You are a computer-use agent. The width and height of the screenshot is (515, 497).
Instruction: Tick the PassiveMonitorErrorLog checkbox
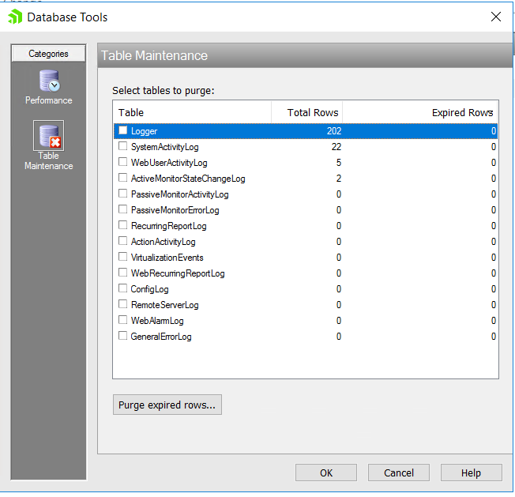(x=123, y=209)
